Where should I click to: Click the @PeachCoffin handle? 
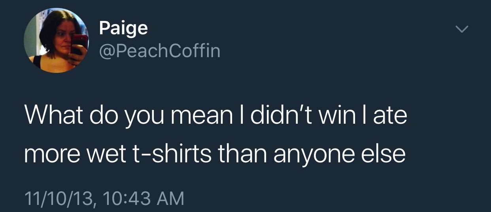[x=159, y=51]
